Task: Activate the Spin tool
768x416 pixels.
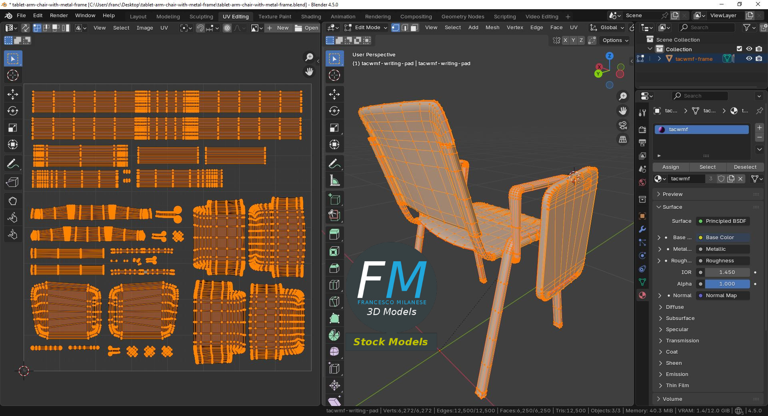Action: tap(334, 335)
